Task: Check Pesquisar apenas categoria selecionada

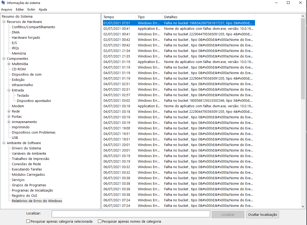Action: (28, 221)
